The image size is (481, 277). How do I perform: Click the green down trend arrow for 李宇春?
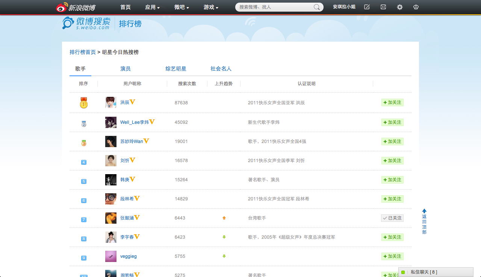(x=224, y=237)
